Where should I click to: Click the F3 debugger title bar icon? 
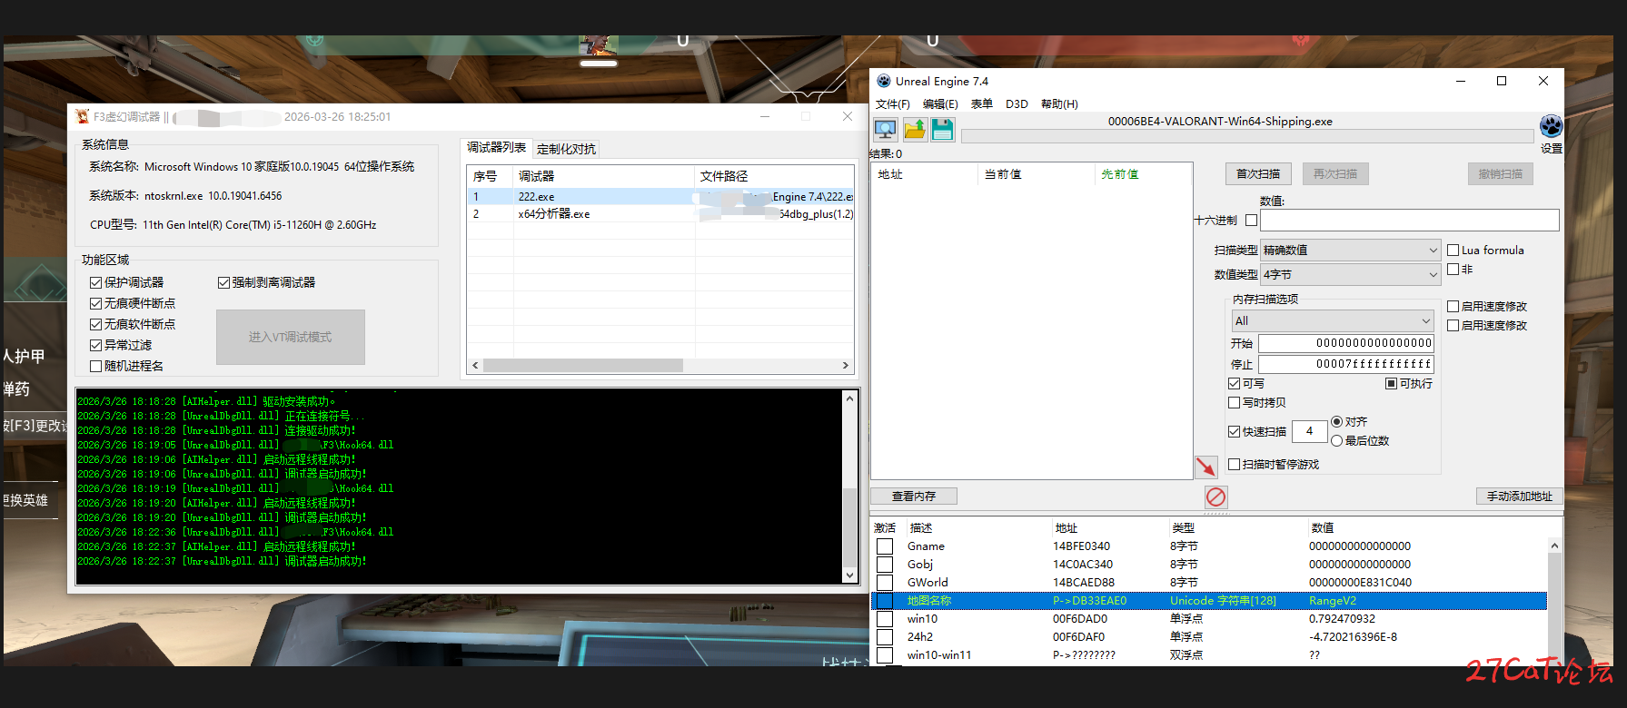point(83,117)
